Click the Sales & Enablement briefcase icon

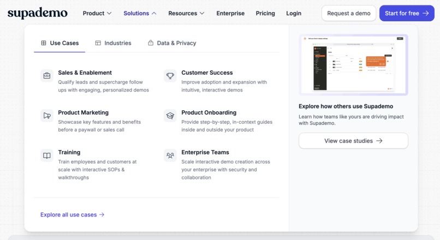tap(47, 76)
